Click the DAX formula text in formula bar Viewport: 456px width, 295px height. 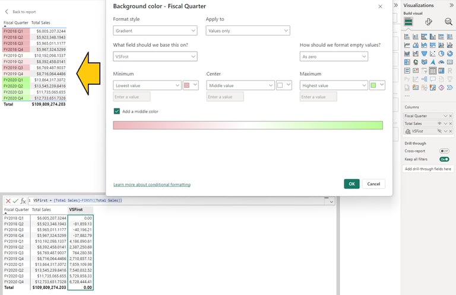tap(78, 200)
